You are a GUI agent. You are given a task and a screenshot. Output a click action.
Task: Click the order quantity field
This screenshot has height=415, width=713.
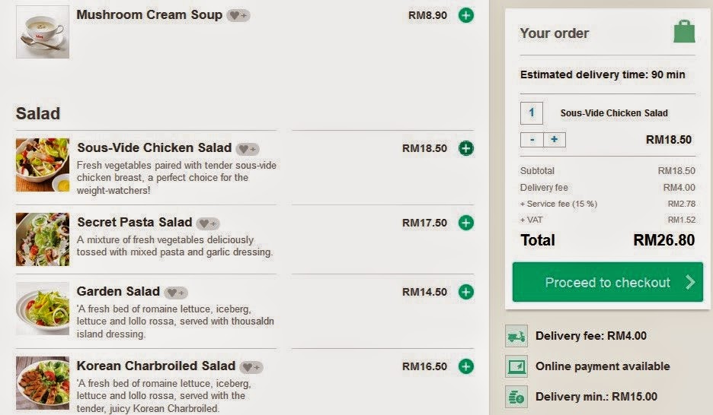point(532,113)
